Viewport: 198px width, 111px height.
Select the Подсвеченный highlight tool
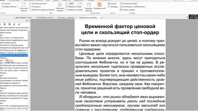[99, 6]
